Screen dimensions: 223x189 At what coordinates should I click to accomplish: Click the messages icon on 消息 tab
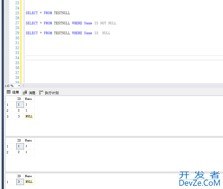[x=25, y=93]
